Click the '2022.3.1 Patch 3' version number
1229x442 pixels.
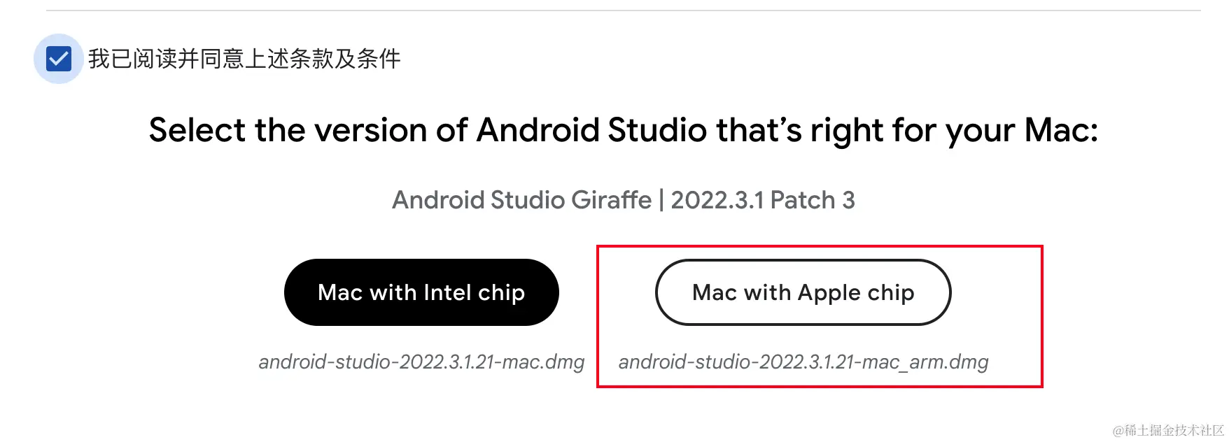click(x=762, y=200)
